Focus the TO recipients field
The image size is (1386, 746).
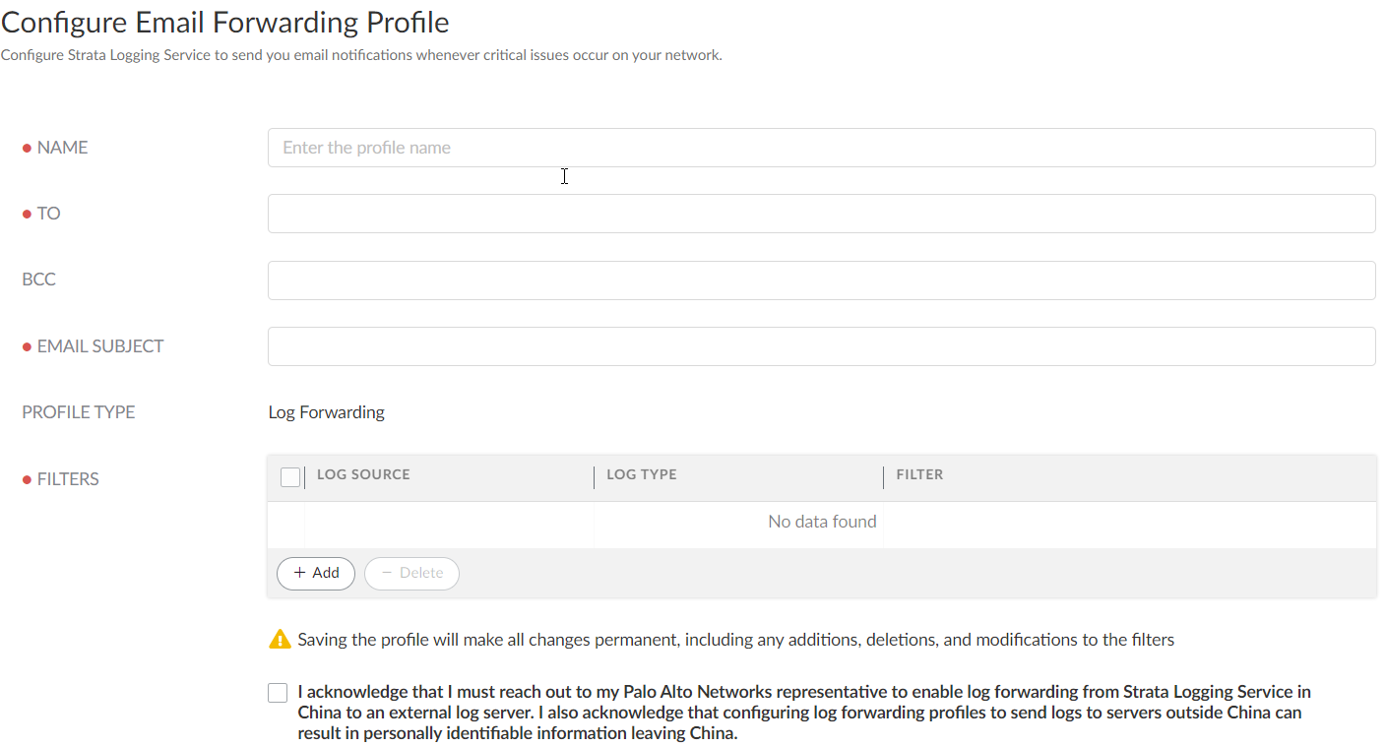pyautogui.click(x=821, y=214)
